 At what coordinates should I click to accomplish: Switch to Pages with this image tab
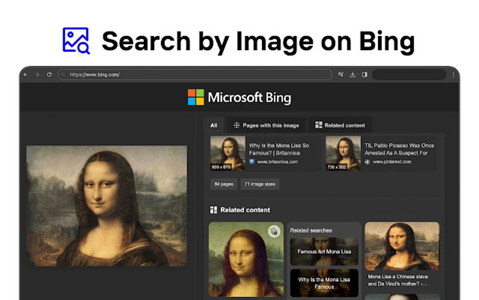tap(266, 126)
